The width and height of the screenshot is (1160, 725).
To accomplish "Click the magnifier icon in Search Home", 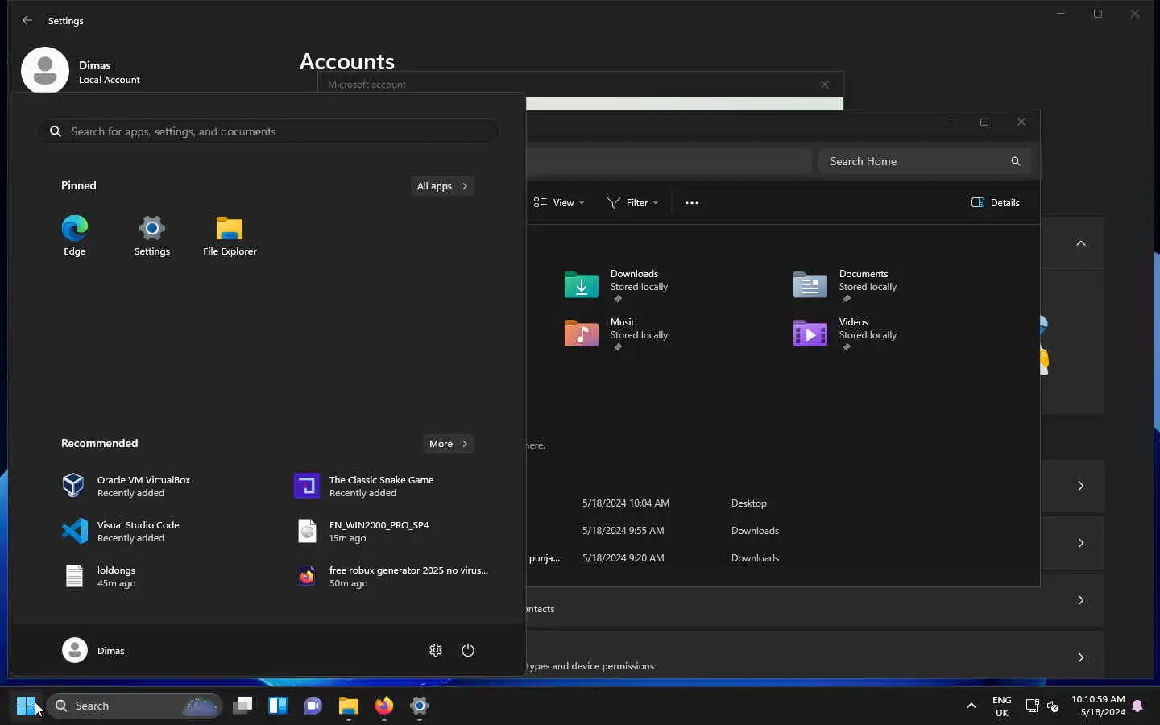I will click(x=1016, y=161).
